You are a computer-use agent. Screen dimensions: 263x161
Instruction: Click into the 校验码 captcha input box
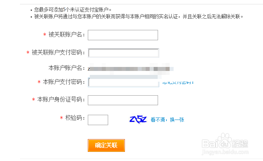point(98,120)
